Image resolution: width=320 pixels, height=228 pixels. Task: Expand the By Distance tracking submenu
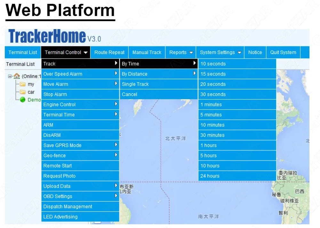click(159, 74)
